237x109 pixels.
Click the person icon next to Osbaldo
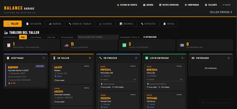click(148, 76)
